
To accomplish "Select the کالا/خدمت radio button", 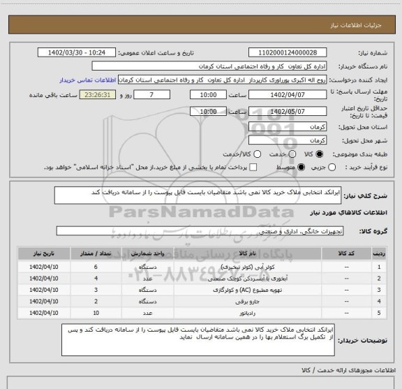I will [257, 154].
